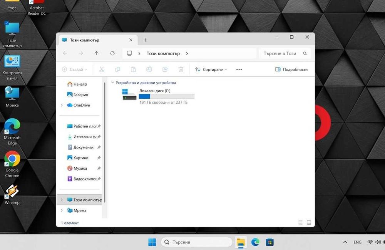Click the Cut scissors icon in toolbar
Viewport: 385px width, 250px height.
(102, 70)
